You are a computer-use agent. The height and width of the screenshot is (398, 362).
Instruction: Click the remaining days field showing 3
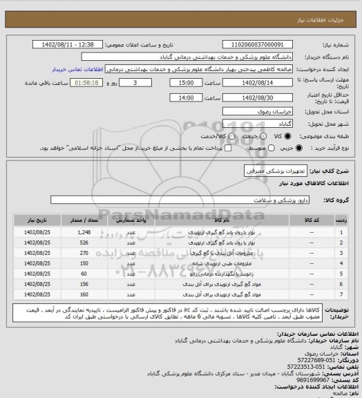click(135, 83)
